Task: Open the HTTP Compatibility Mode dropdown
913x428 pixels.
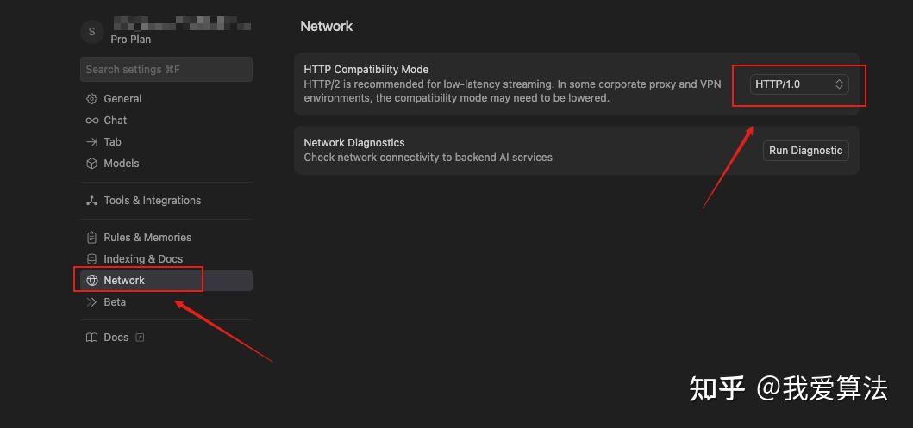Action: [798, 84]
